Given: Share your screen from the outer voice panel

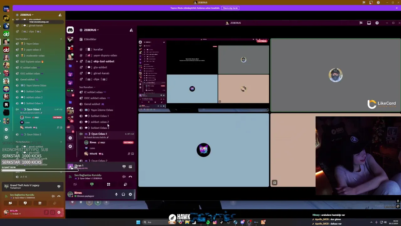Looking at the screenshot, I should point(25,203).
